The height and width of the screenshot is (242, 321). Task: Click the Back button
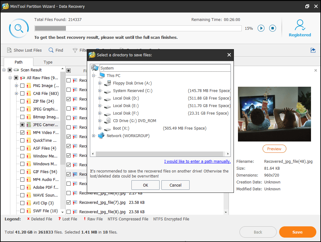258,232
